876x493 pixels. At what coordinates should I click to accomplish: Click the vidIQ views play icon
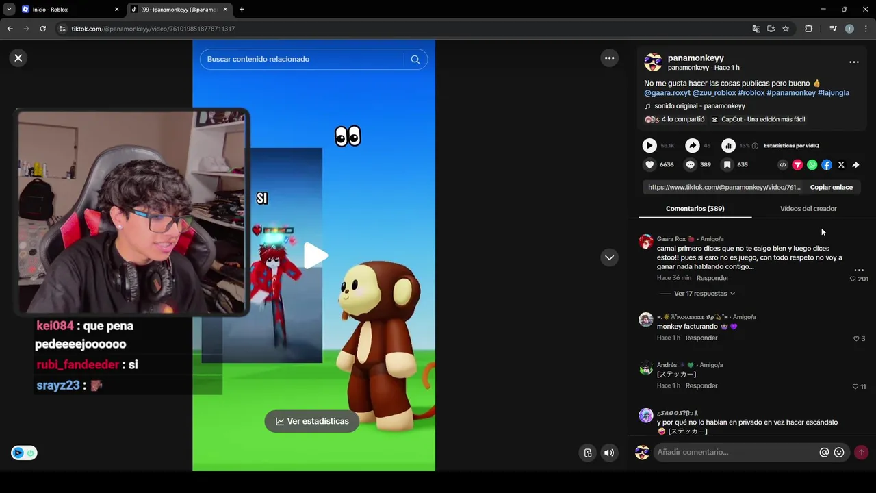pyautogui.click(x=649, y=145)
